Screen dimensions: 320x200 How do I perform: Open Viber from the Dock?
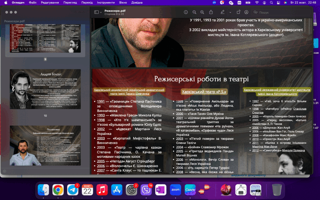click(146, 190)
